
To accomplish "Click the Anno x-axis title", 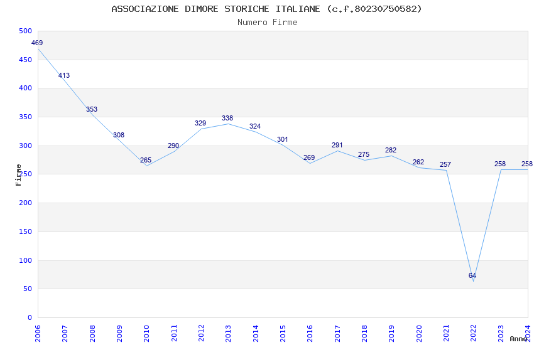I will pos(518,339).
